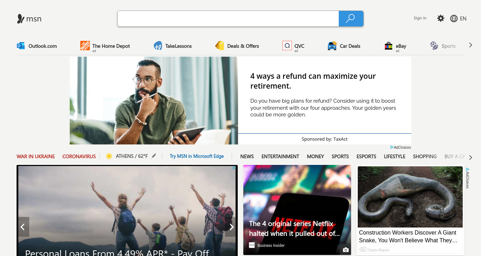481x256 pixels.
Task: Click vertical AdChoices beside snake ad
Action: [x=468, y=178]
